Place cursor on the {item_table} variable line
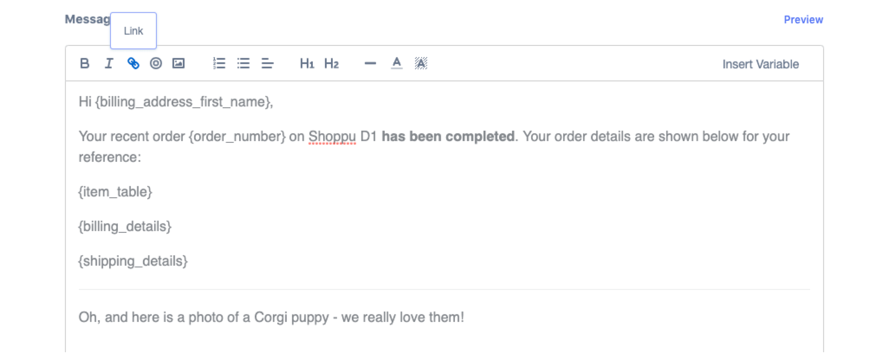 coord(115,192)
